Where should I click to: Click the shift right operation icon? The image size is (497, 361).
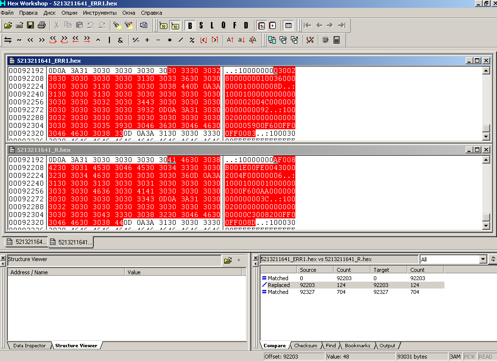point(42,40)
